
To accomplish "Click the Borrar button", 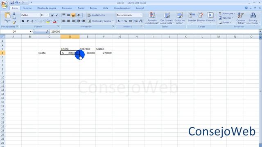I will tap(225, 22).
